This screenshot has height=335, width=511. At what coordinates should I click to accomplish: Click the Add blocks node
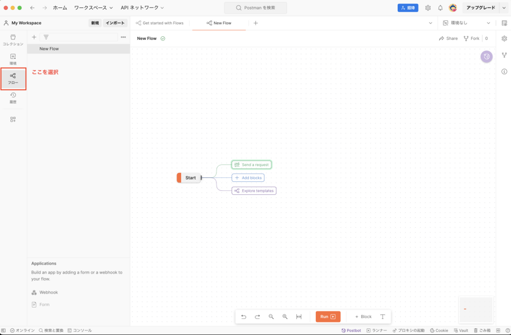point(248,178)
